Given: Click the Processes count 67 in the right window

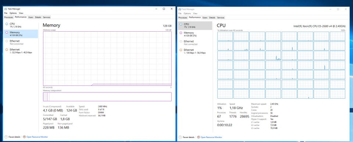Looking at the screenshot, I should (x=219, y=117).
